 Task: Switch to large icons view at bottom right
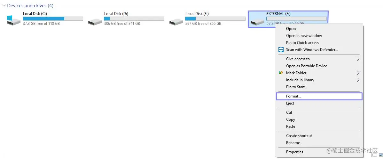(380, 155)
